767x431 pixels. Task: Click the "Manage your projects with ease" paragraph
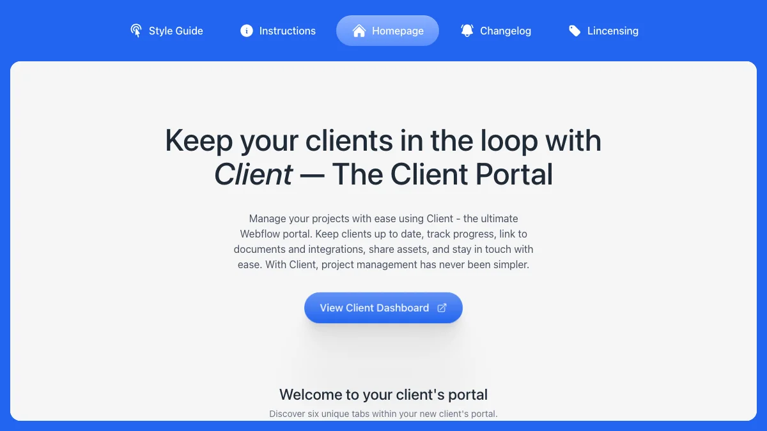[383, 241]
